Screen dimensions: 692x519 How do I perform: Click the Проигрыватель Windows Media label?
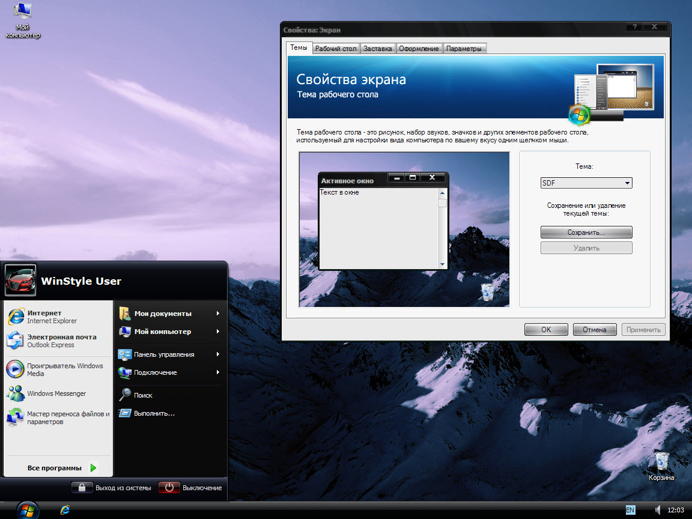65,369
